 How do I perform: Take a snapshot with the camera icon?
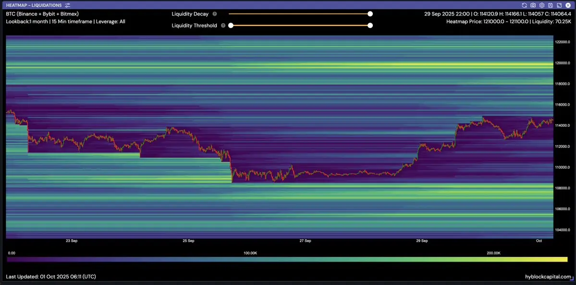tap(533, 5)
